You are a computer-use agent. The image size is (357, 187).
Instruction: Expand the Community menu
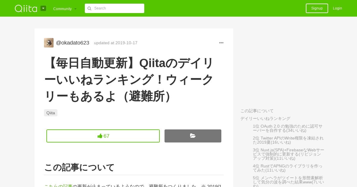(x=65, y=9)
